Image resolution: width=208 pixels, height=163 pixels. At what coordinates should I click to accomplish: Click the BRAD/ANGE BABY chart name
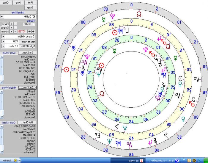click(x=25, y=126)
